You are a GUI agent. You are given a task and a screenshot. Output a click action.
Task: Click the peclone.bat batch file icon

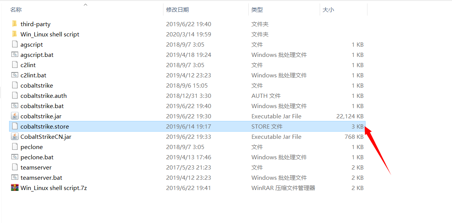(x=15, y=157)
